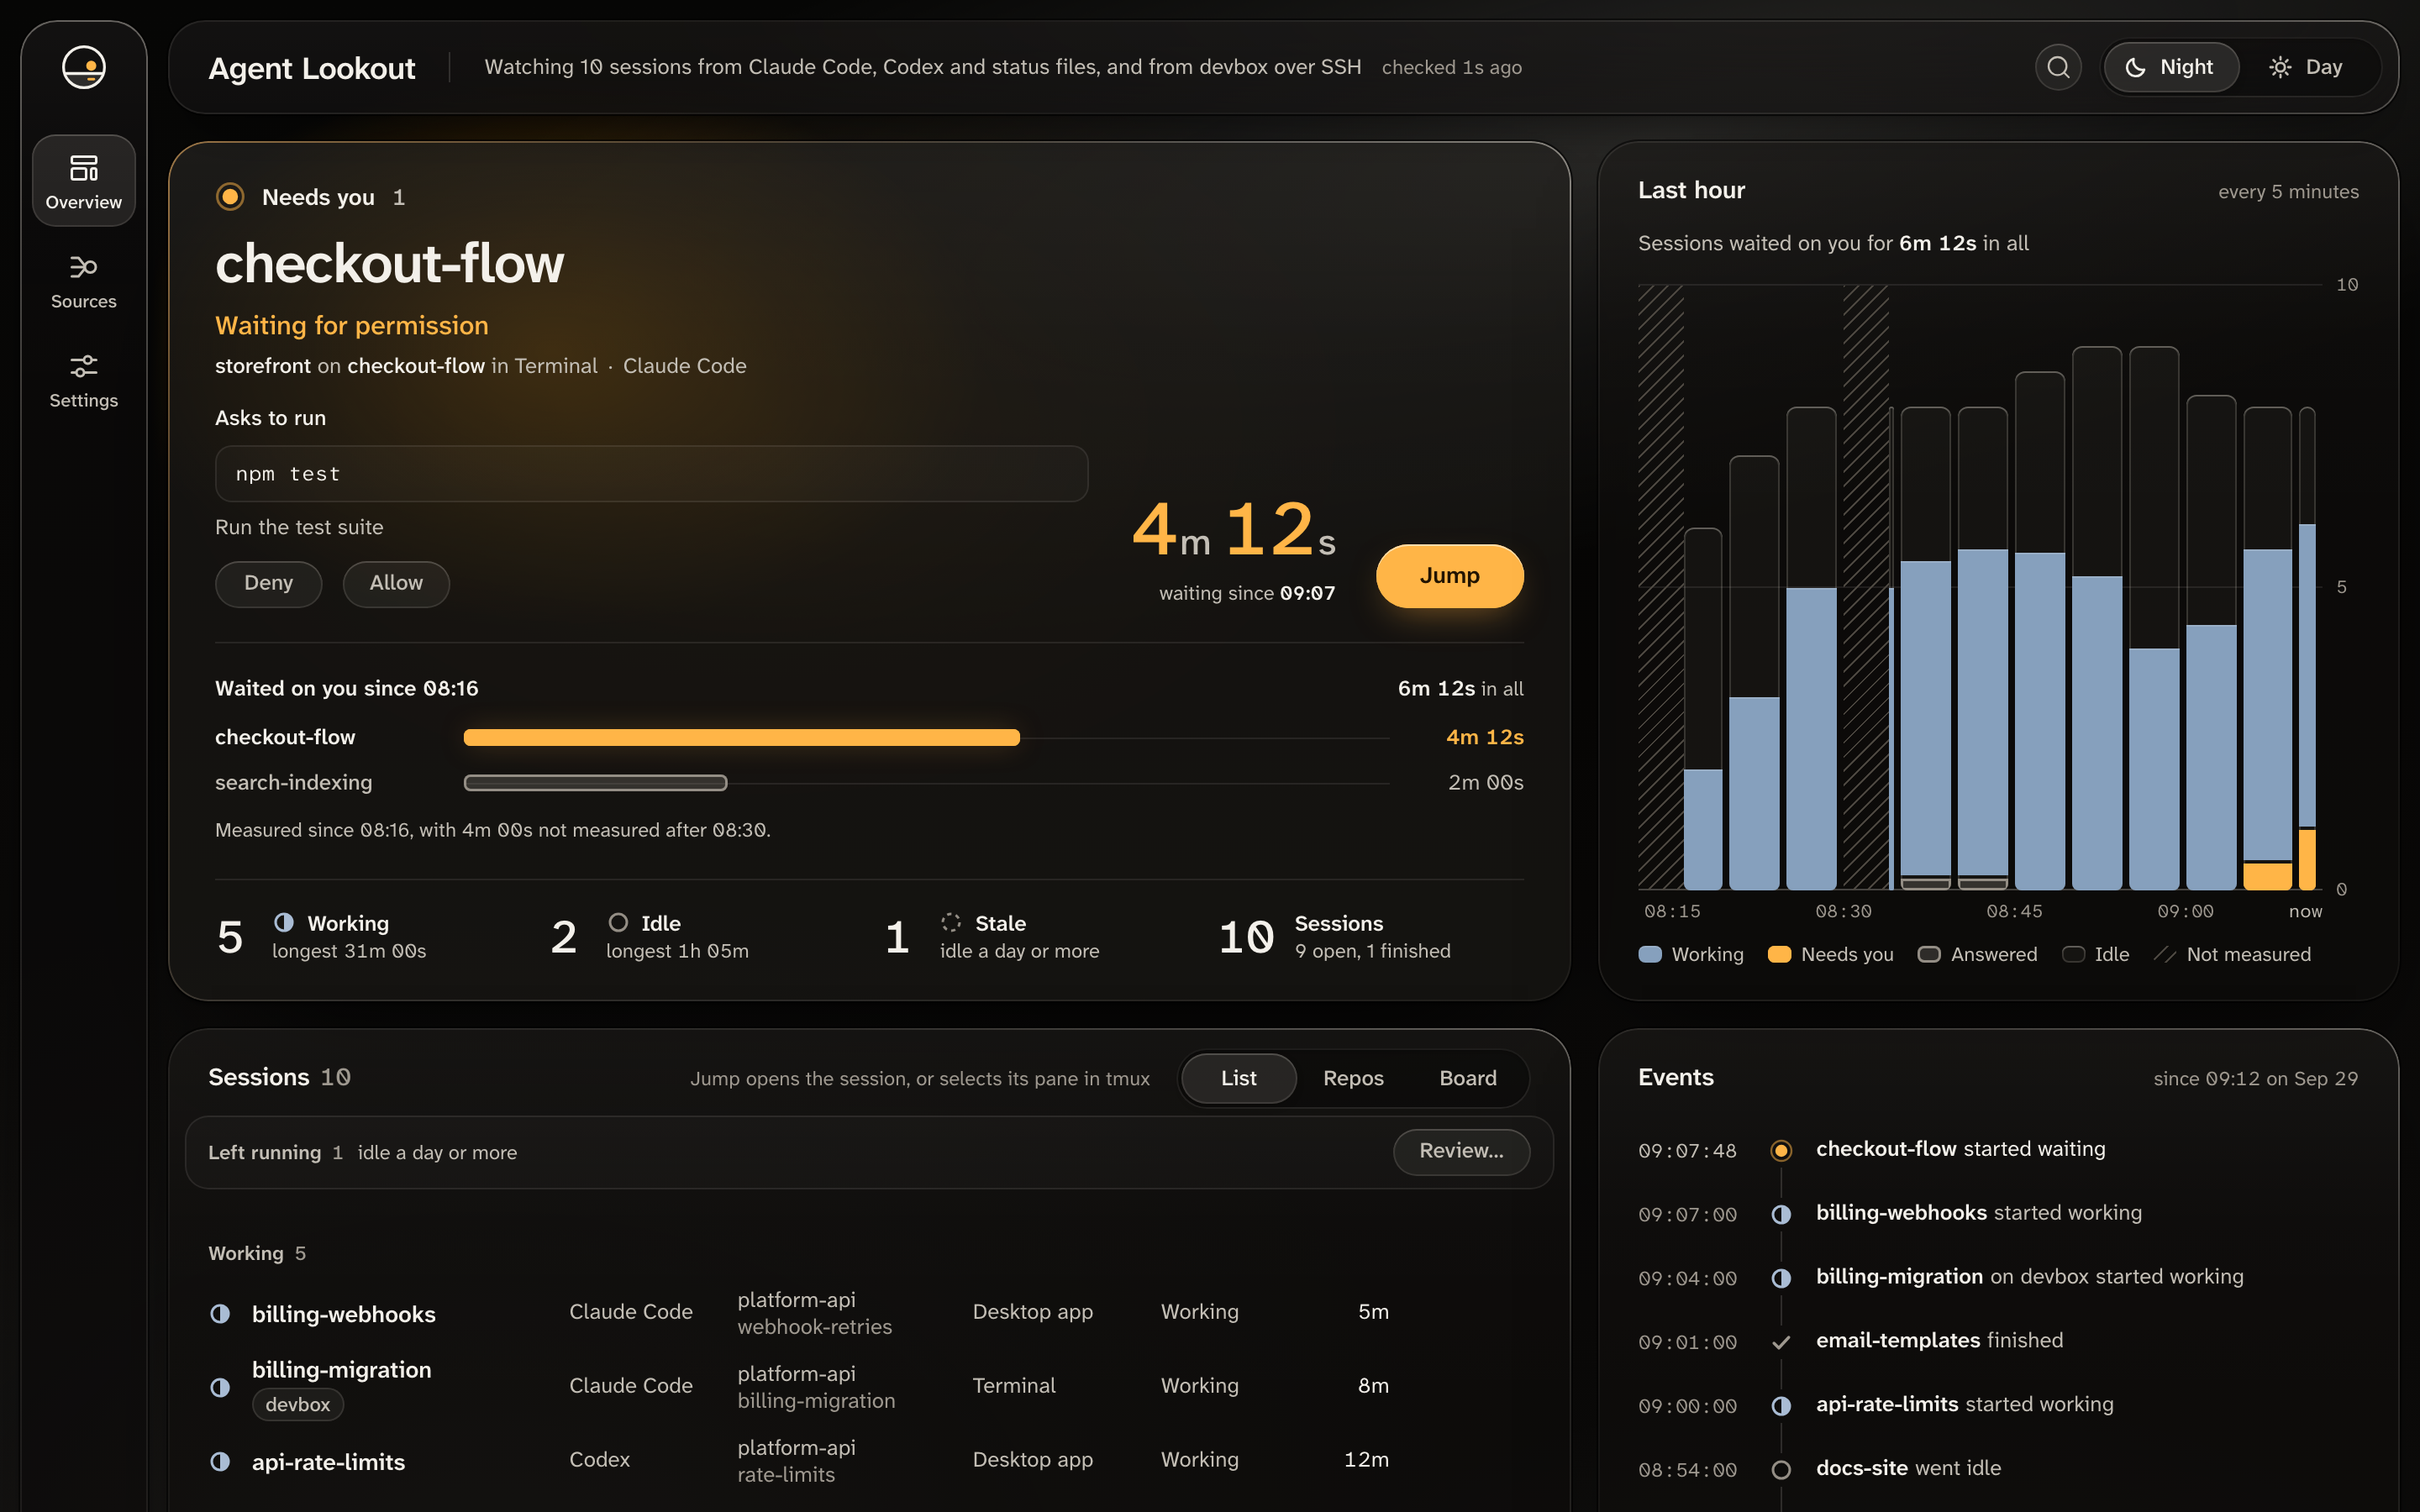Select the Board sessions view
The width and height of the screenshot is (2420, 1512).
[1468, 1078]
